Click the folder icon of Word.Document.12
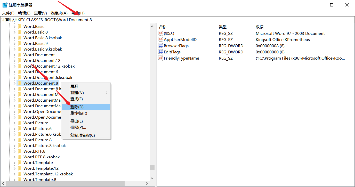Image resolution: width=355 pixels, height=187 pixels. 19,60
